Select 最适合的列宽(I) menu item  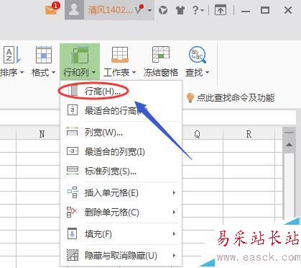tap(121, 151)
